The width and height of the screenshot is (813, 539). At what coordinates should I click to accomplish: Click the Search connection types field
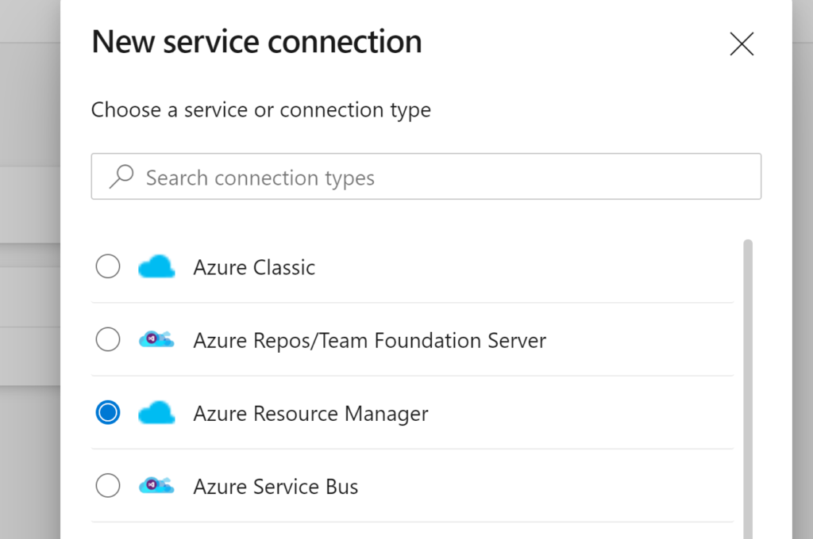(x=426, y=177)
